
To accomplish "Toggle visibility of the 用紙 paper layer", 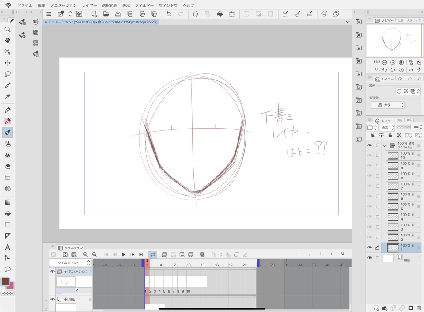I will [370, 258].
